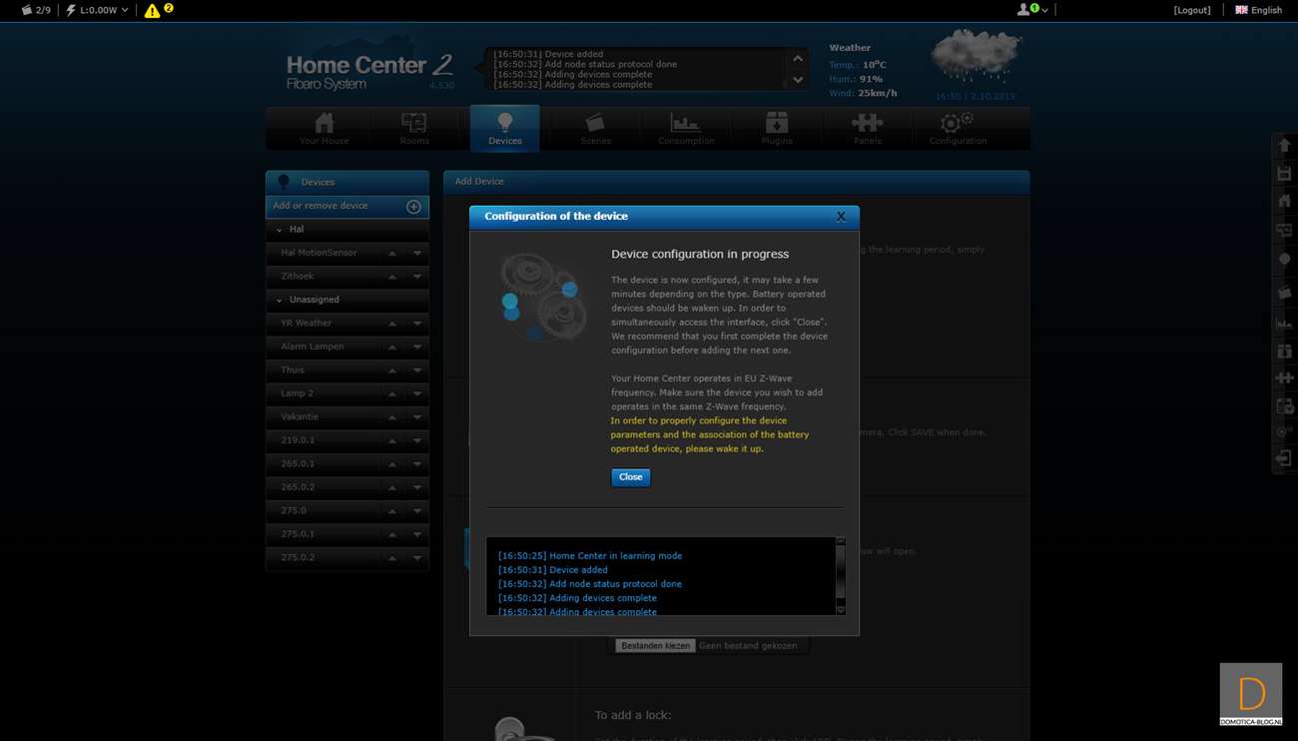Move device 219.0.1 down in list
Image resolution: width=1298 pixels, height=741 pixels.
[x=417, y=440]
